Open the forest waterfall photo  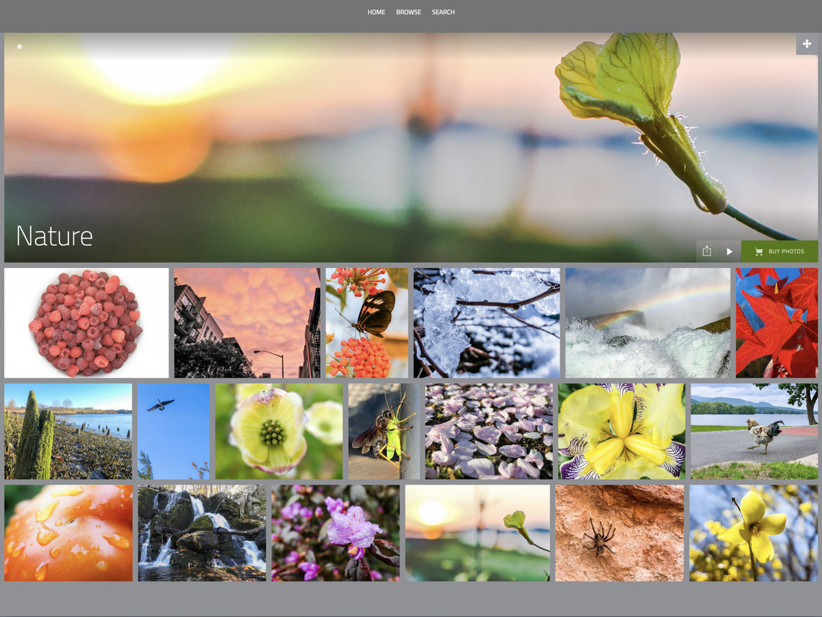(202, 533)
